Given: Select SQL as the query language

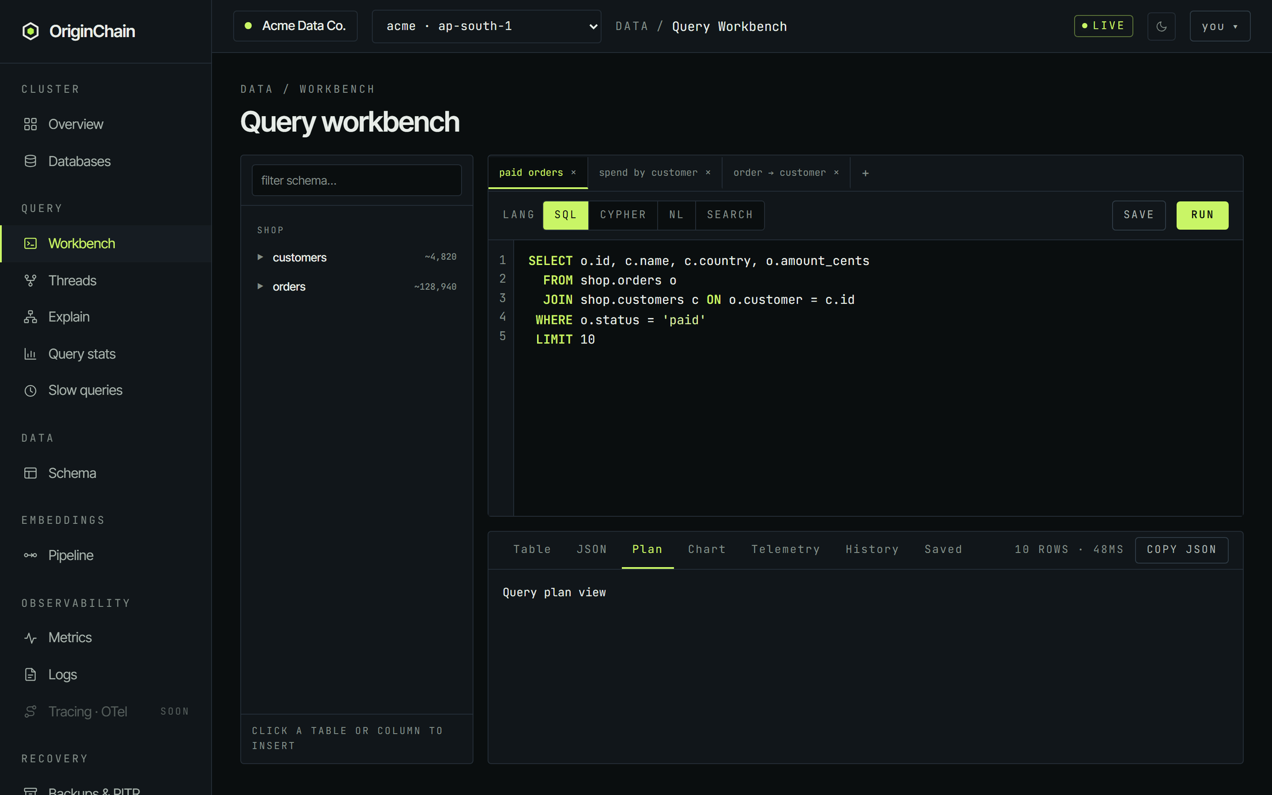Looking at the screenshot, I should pyautogui.click(x=565, y=215).
